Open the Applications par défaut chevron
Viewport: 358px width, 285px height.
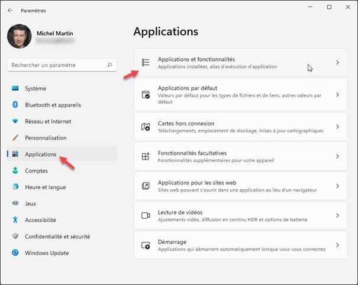(x=337, y=95)
